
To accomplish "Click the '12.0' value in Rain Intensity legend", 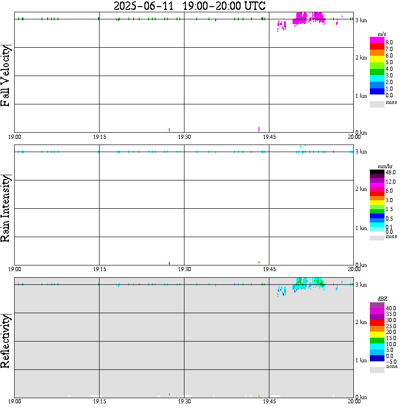I will (391, 181).
